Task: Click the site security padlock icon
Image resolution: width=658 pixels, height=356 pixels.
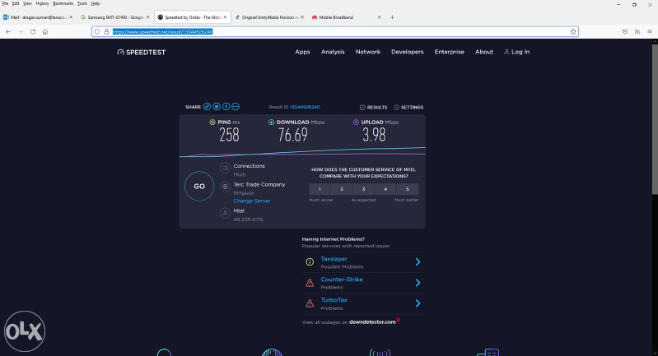Action: click(x=106, y=32)
